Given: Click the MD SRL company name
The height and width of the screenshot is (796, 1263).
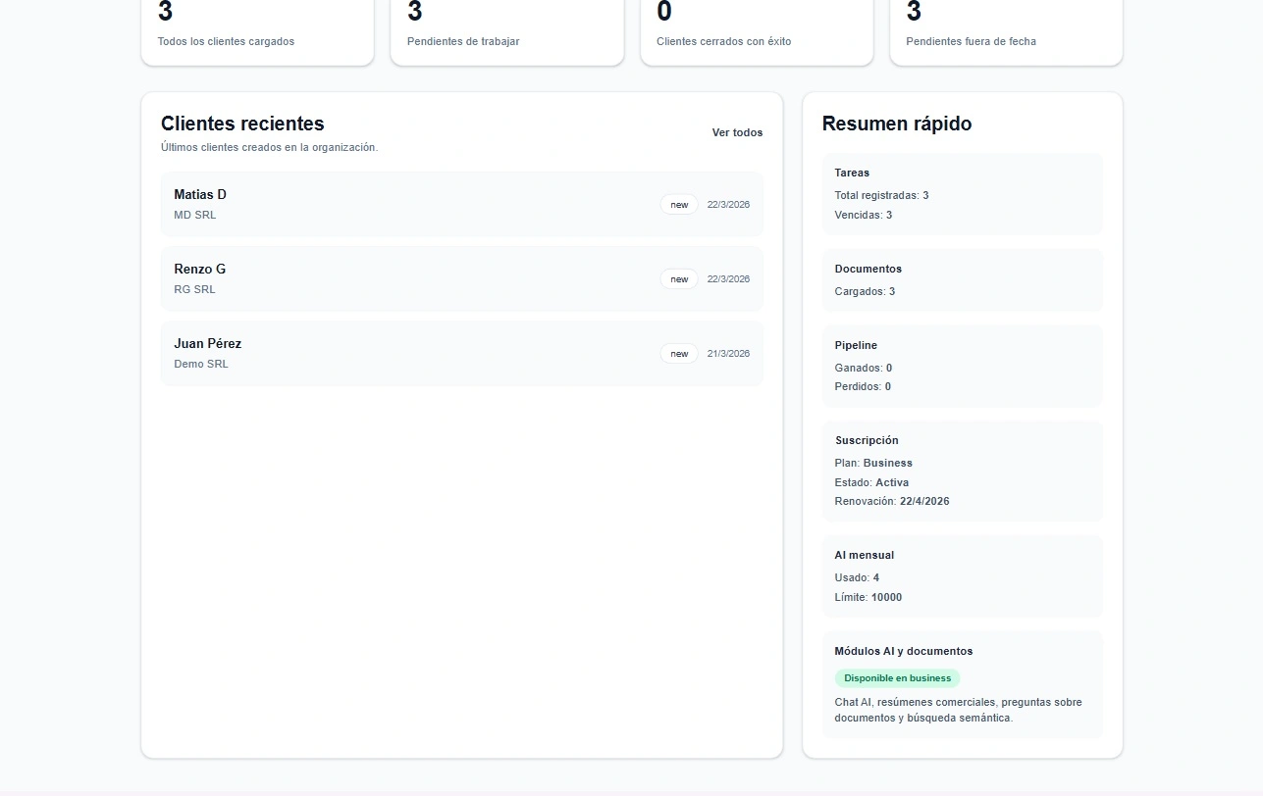Looking at the screenshot, I should tap(194, 215).
